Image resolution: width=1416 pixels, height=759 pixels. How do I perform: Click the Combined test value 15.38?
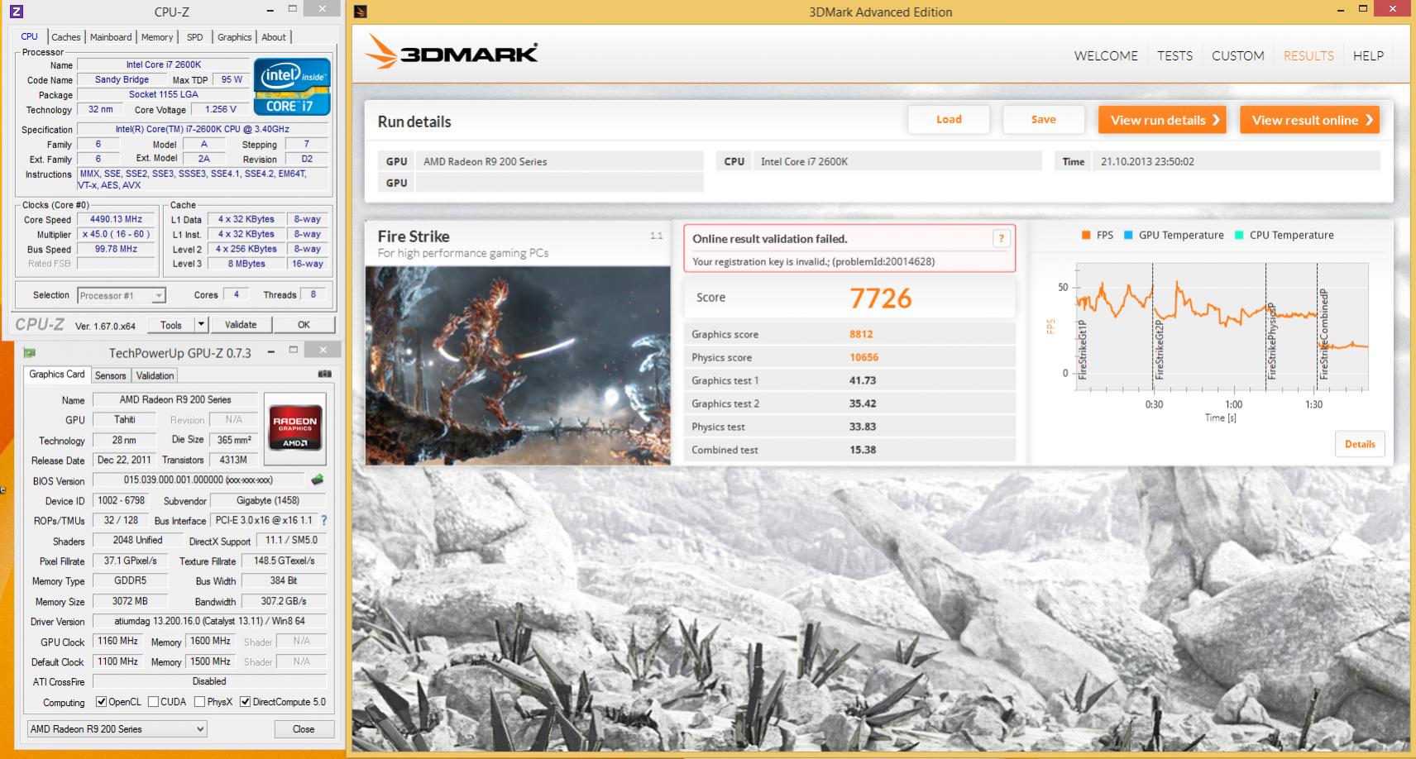tap(863, 450)
